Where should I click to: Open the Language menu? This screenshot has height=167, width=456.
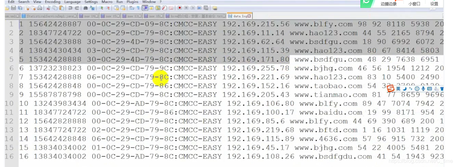72,2
